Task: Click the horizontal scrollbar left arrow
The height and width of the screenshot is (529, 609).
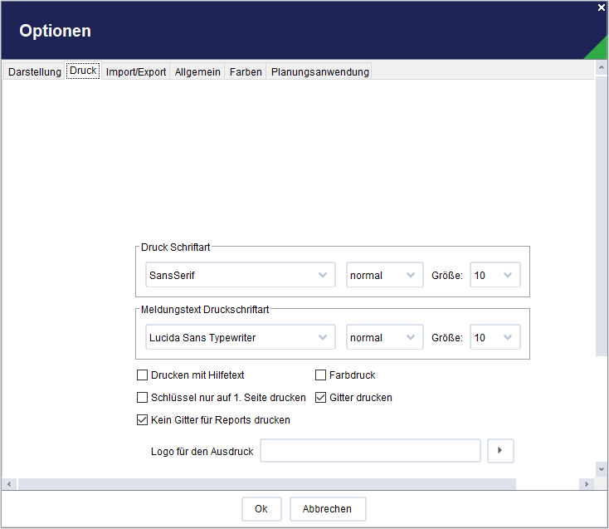Action: tap(9, 484)
